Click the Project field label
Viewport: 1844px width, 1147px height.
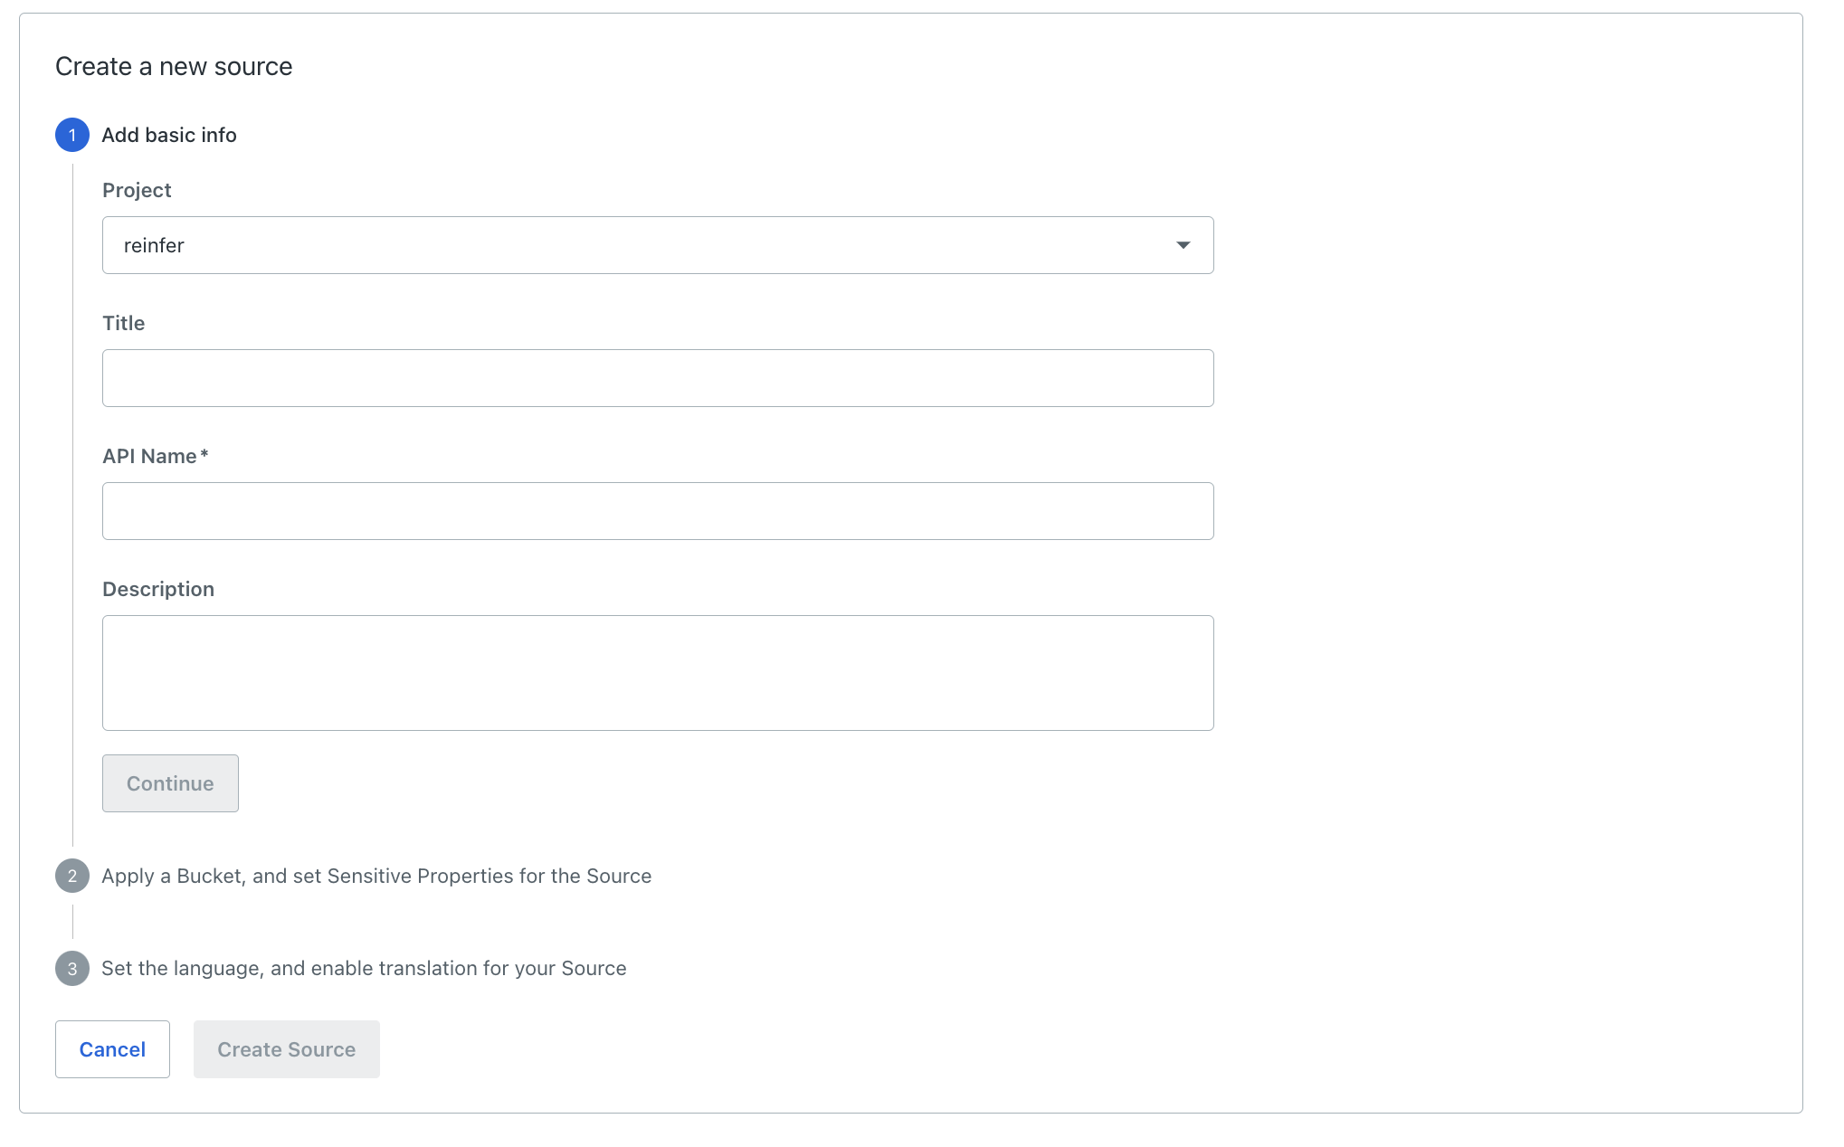pos(137,190)
